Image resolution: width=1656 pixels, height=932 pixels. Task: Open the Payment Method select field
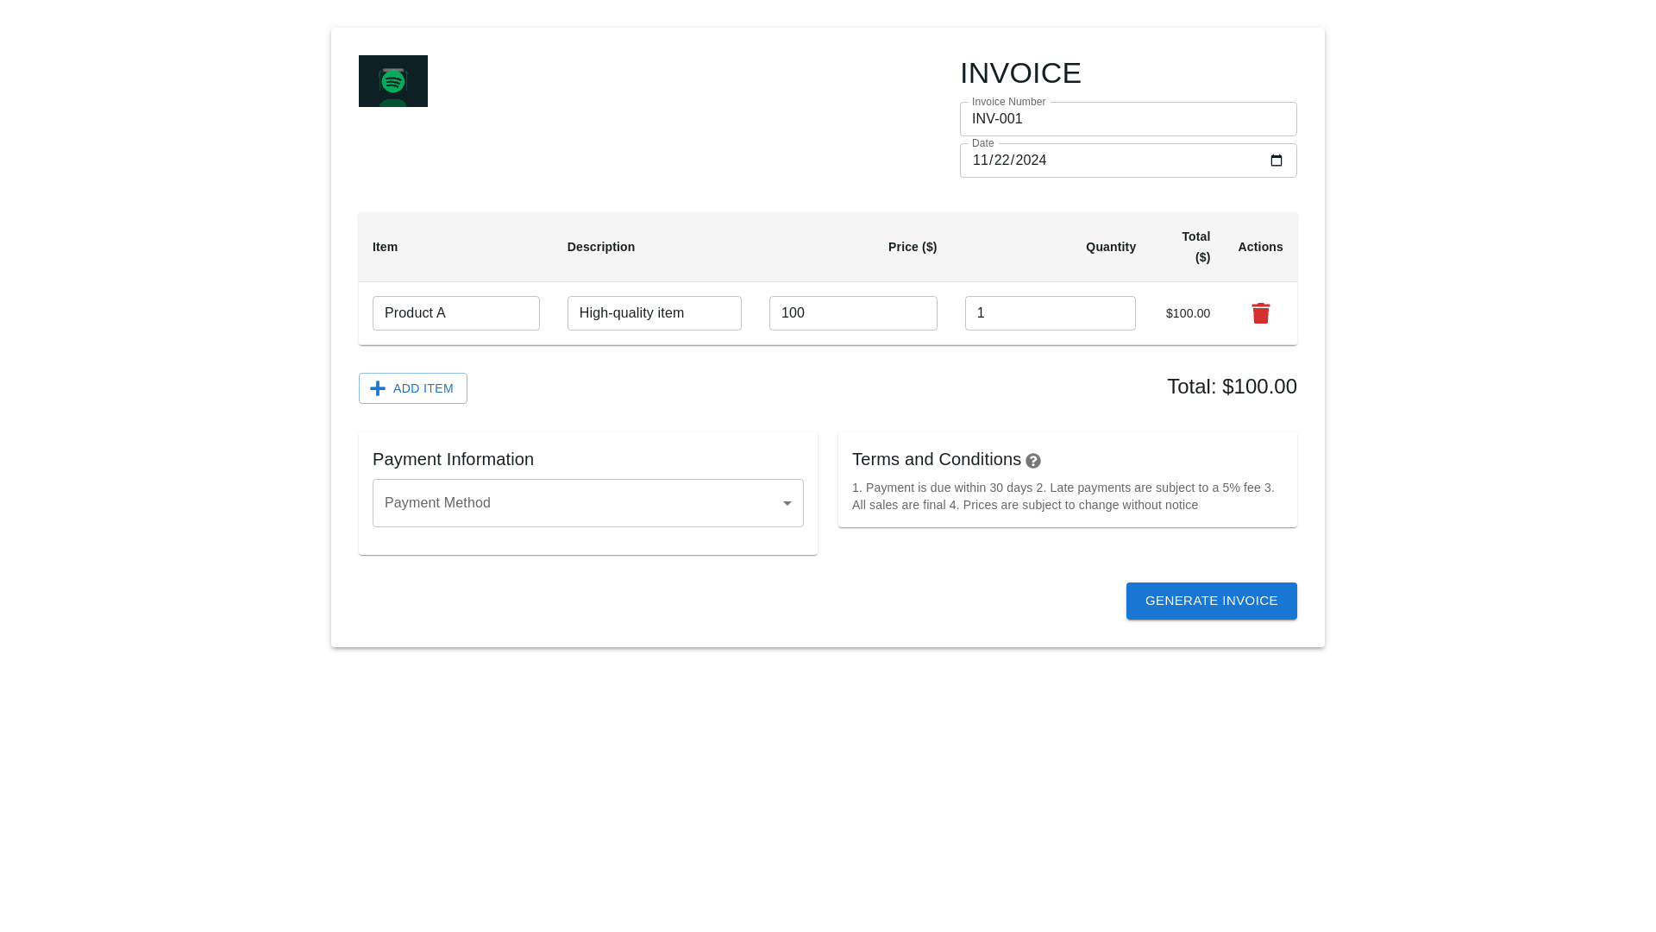tap(578, 503)
